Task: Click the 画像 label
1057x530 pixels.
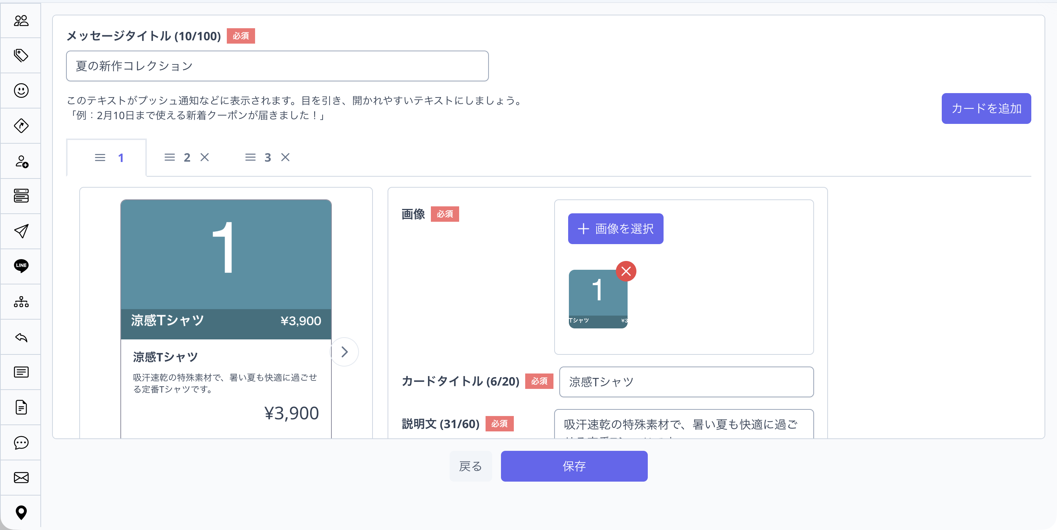Action: [x=413, y=214]
